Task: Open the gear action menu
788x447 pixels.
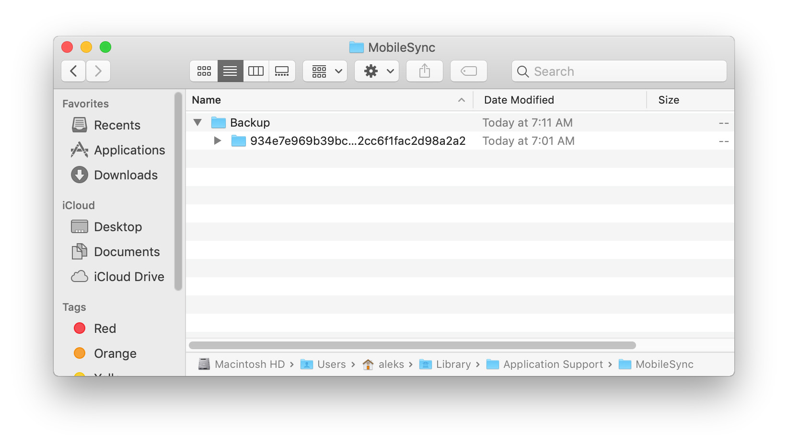Action: click(x=377, y=71)
